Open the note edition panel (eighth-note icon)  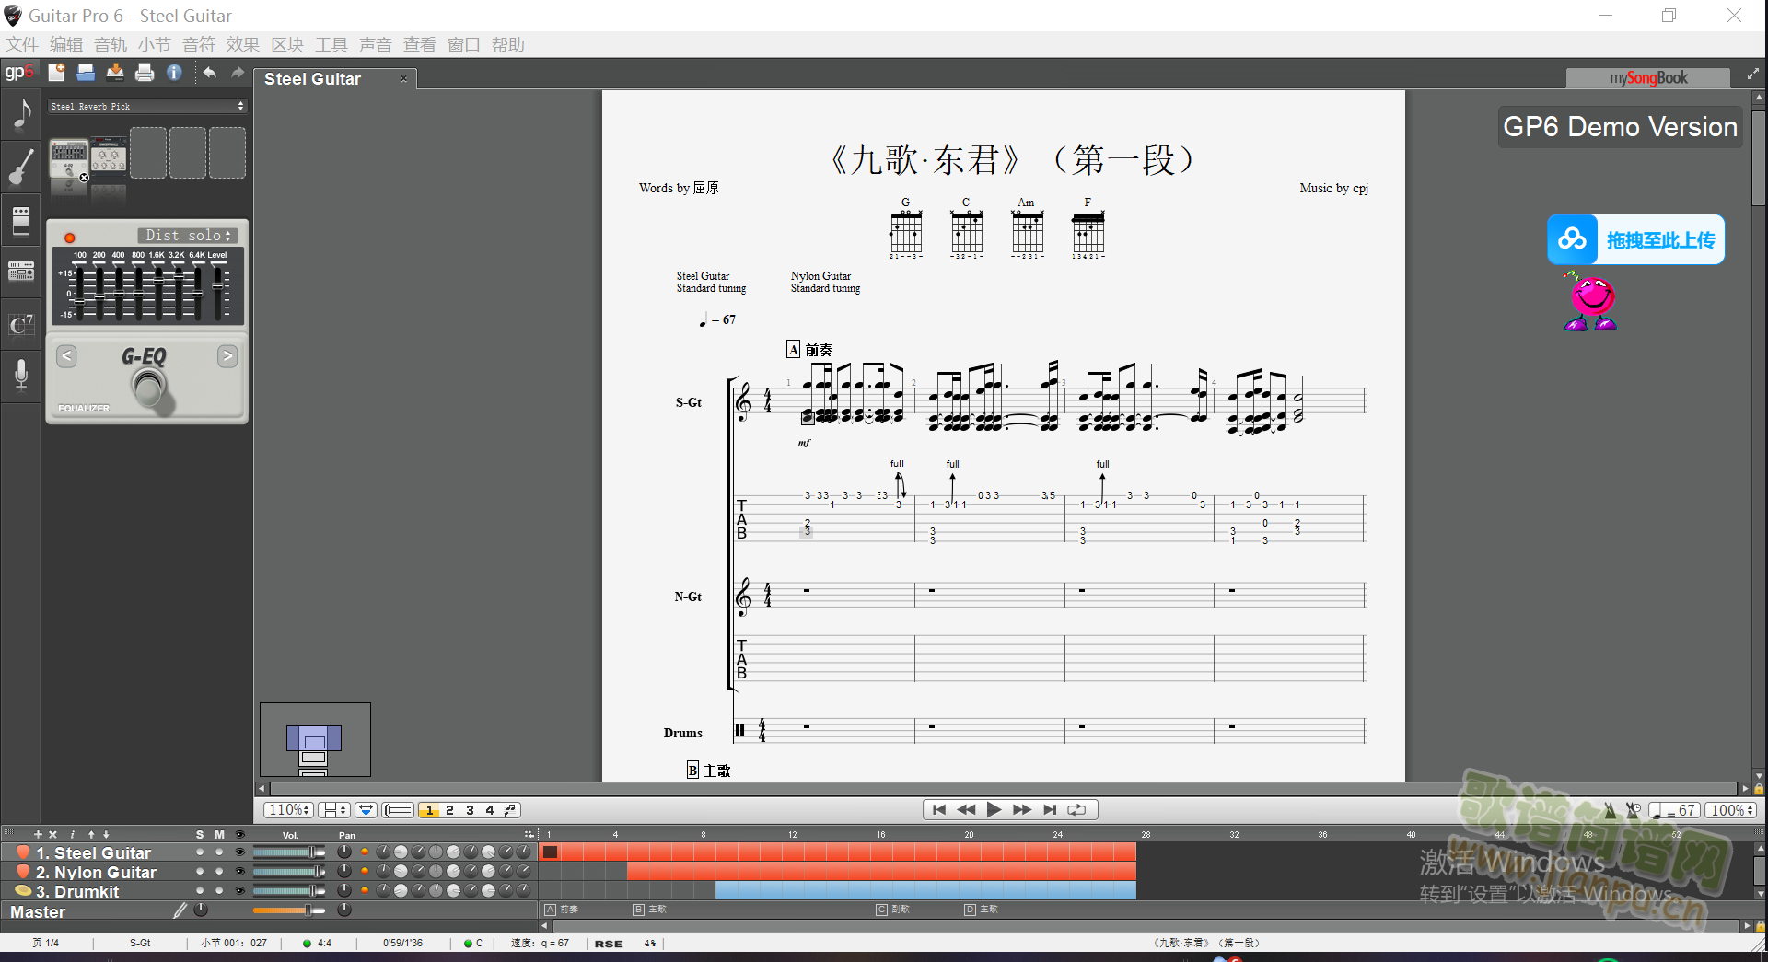21,114
